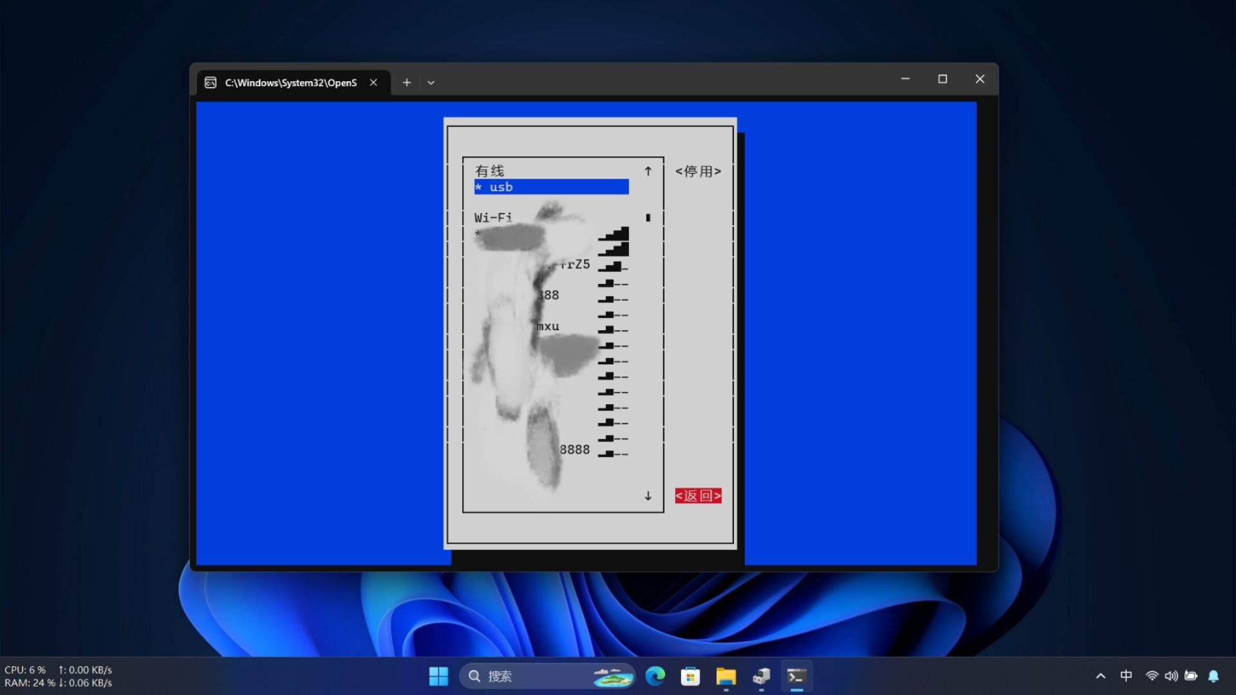Click the up arrow of list scrollbar
The width and height of the screenshot is (1236, 695).
click(648, 171)
